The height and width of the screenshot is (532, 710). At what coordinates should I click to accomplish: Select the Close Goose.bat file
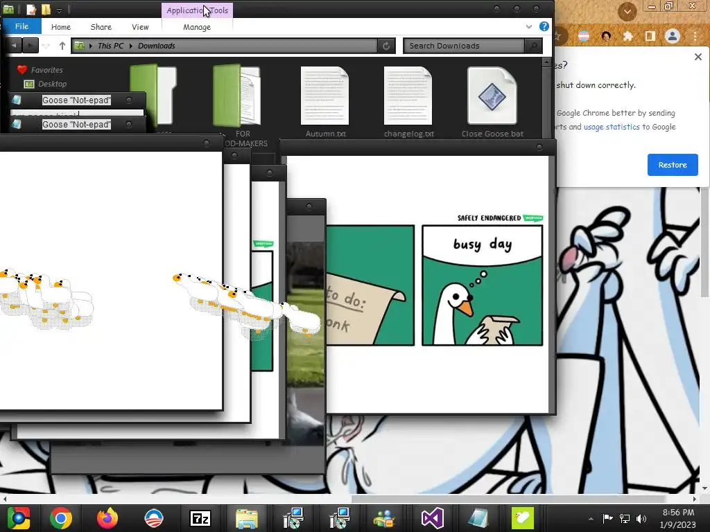(492, 102)
